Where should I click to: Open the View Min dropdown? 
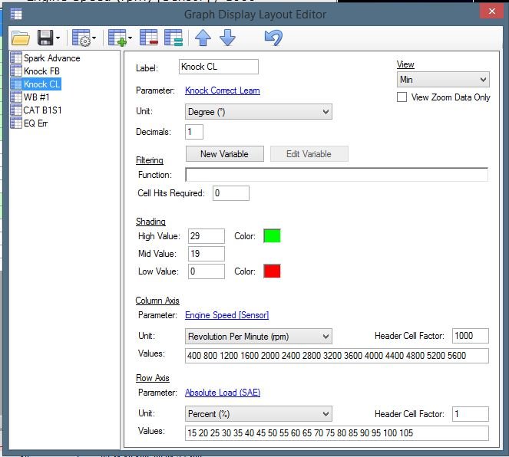coord(443,80)
